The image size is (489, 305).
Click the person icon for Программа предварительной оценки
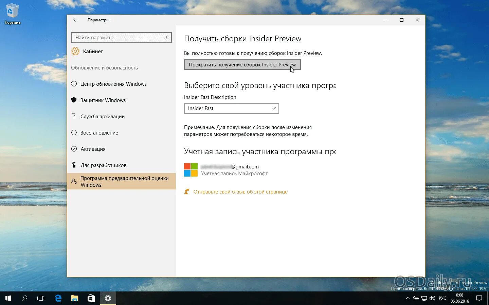point(74,181)
